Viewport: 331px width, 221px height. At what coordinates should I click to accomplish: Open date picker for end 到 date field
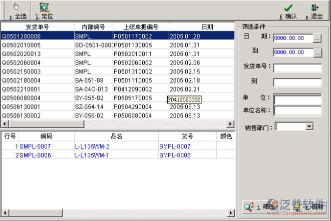(317, 52)
